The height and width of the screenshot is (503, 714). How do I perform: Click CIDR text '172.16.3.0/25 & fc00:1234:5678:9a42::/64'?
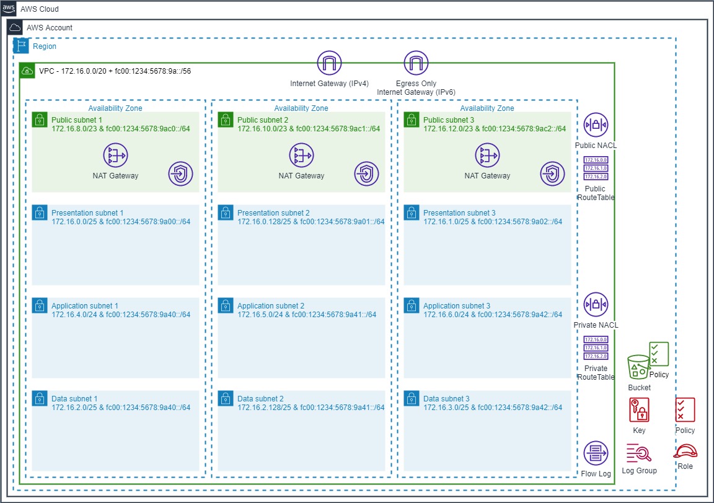coord(493,408)
